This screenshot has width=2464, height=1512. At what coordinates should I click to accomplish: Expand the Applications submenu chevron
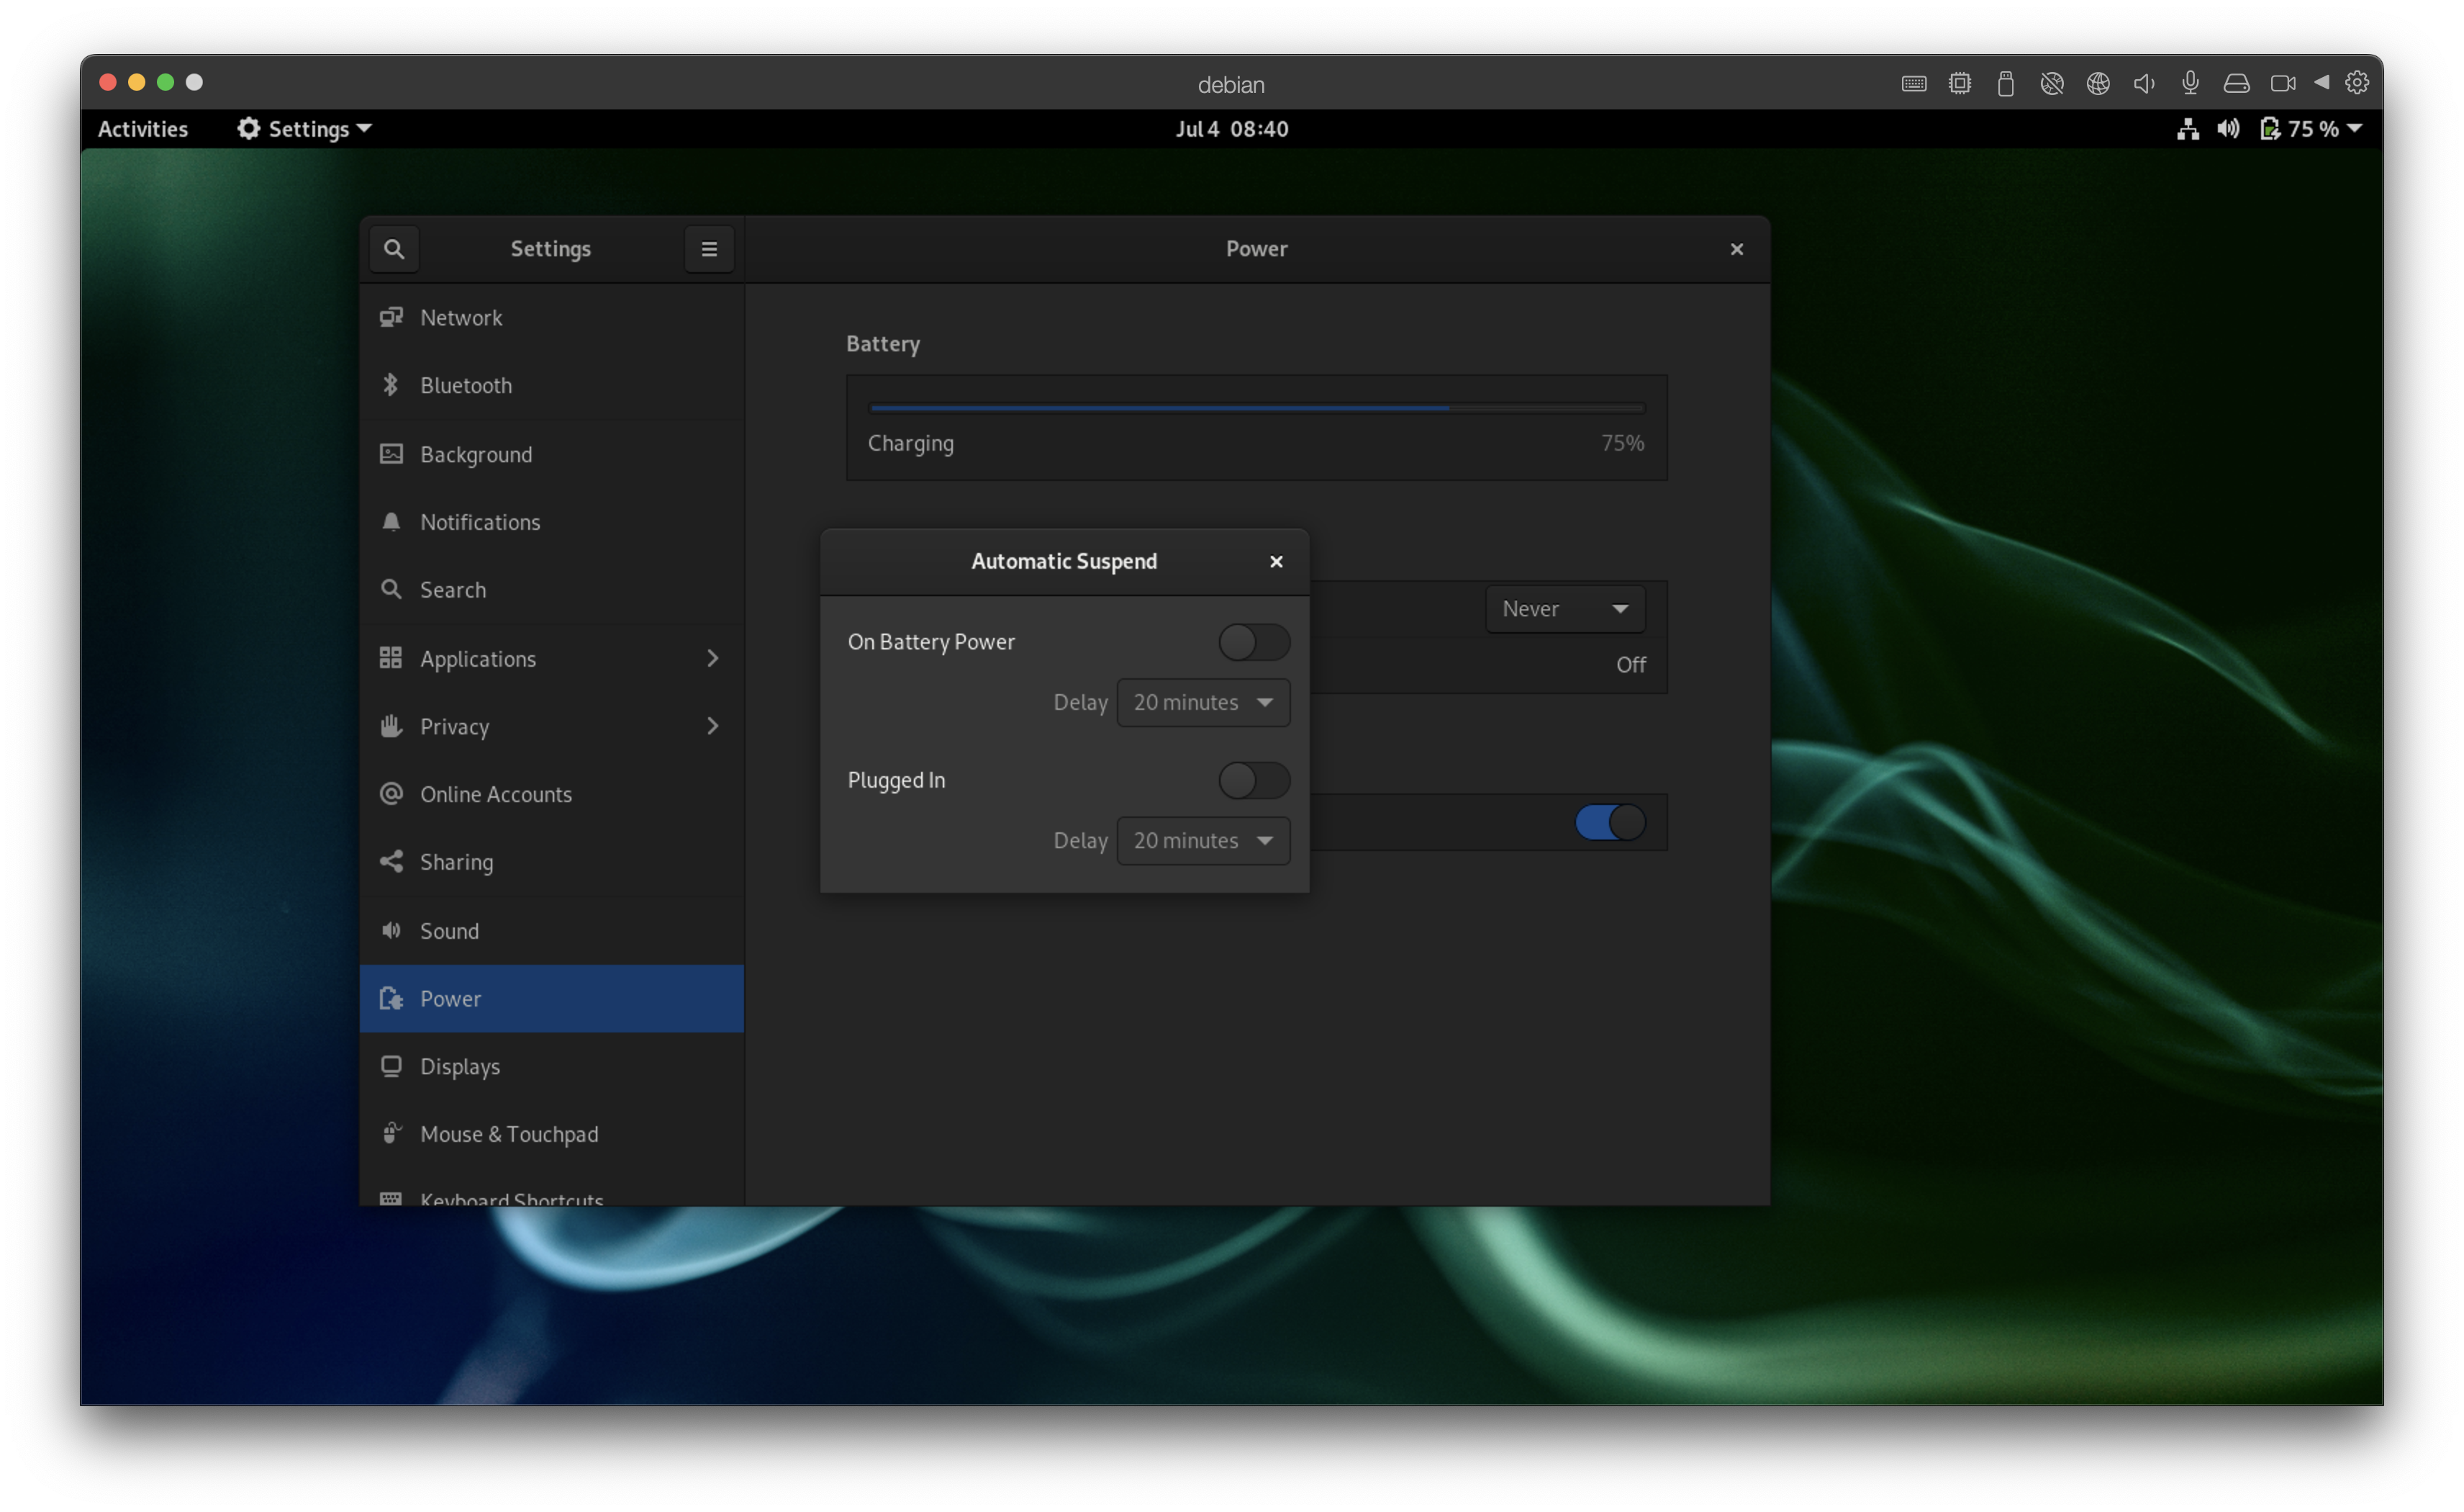pos(713,658)
